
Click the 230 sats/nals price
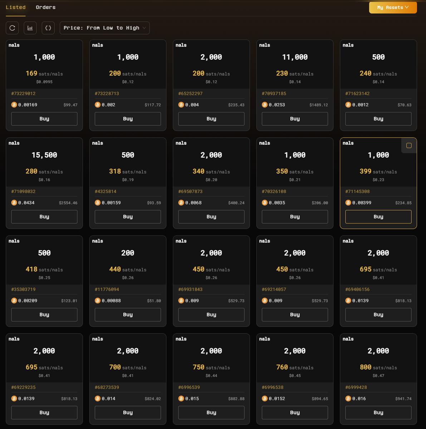coord(295,74)
